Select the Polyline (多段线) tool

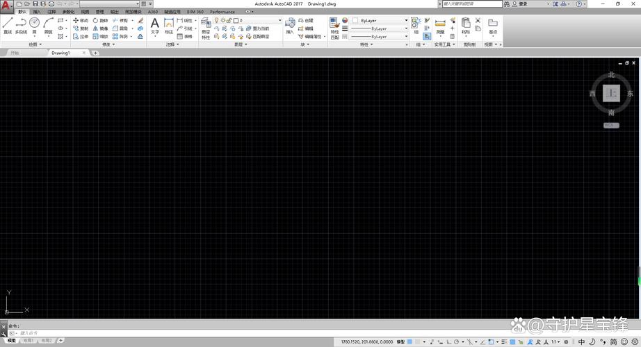(21, 26)
